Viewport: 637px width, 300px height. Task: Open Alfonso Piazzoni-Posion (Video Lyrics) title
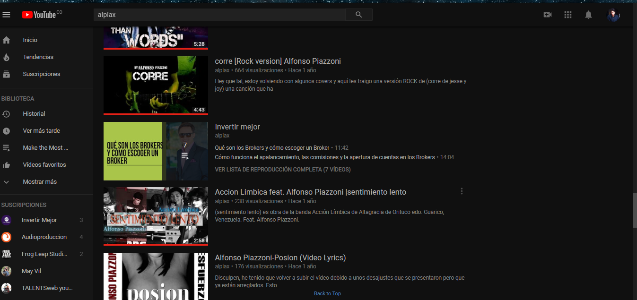[x=280, y=257]
